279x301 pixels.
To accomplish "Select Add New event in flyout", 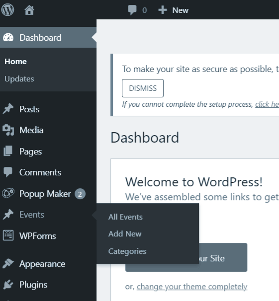I will 125,234.
